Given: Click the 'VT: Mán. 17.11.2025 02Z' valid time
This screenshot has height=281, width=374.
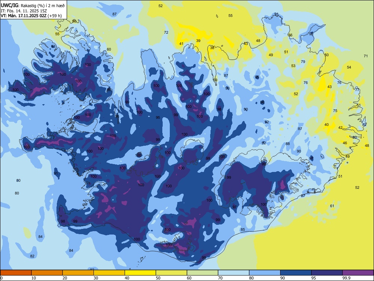Looking at the screenshot, I should (24, 16).
